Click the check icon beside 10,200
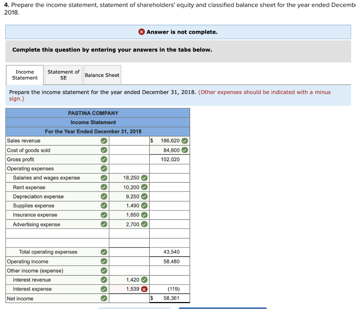The height and width of the screenshot is (309, 356). pos(144,187)
